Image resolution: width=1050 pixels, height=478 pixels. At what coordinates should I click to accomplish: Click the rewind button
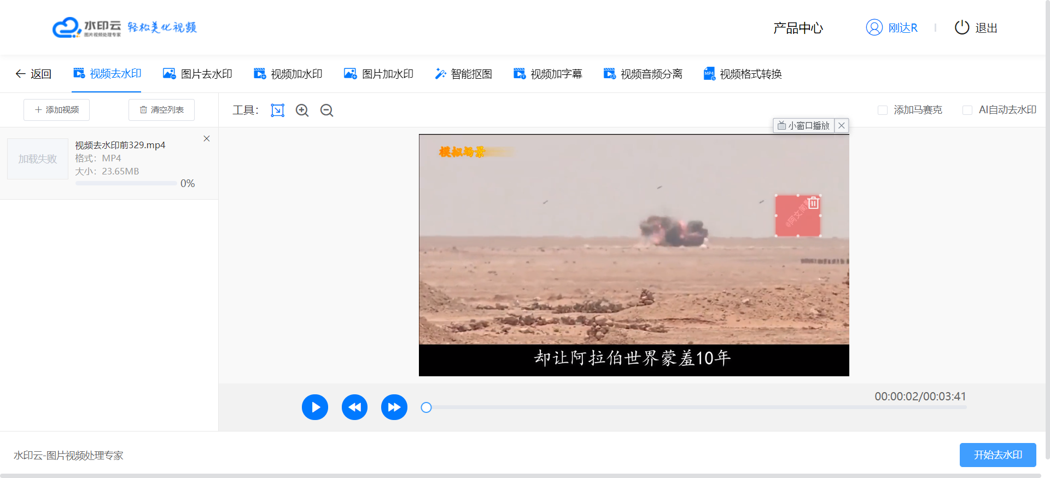click(x=355, y=407)
